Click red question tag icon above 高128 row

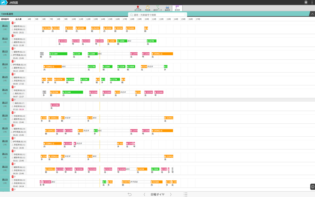(x=13, y=113)
